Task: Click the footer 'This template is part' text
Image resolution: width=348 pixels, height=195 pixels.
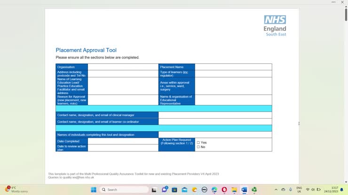Action: pos(134,174)
